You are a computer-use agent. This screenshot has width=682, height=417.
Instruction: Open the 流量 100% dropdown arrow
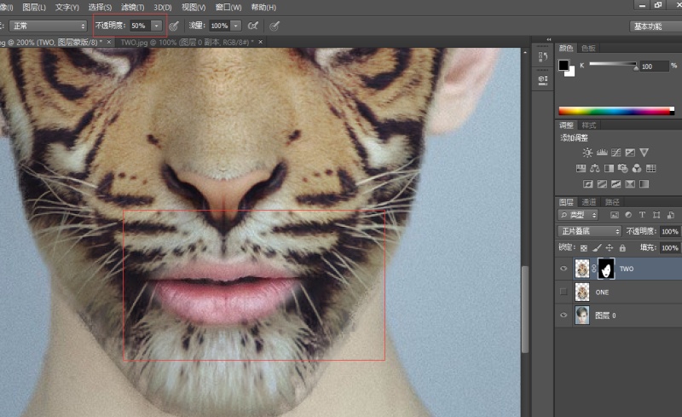coord(236,26)
